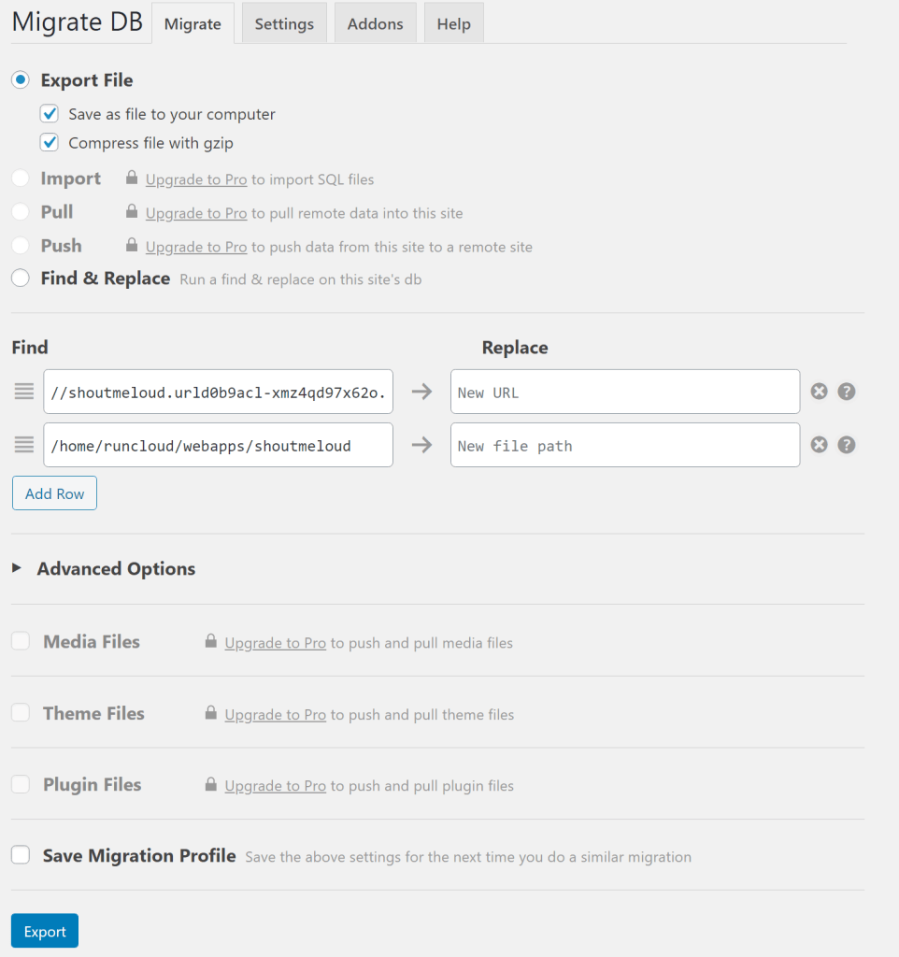Click the Find column heading
This screenshot has height=957, width=899.
pyautogui.click(x=30, y=348)
